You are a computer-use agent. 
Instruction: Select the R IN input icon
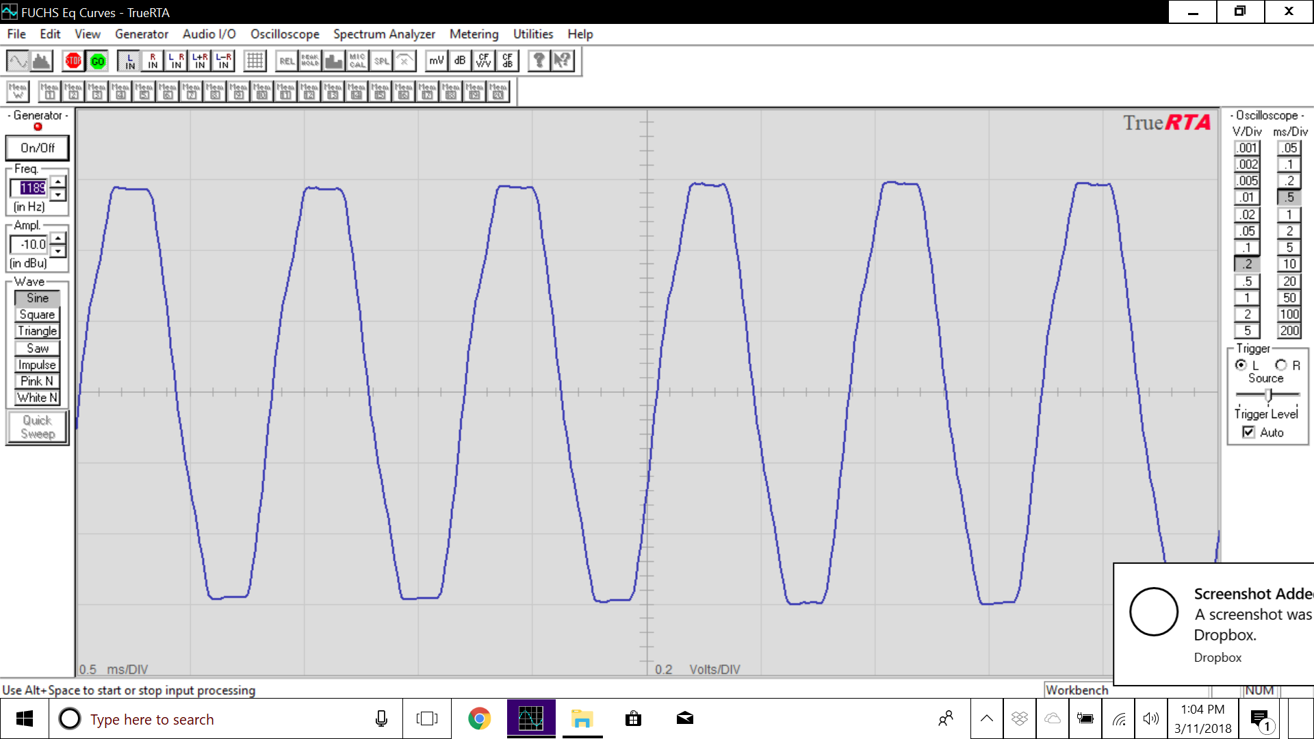pyautogui.click(x=153, y=61)
